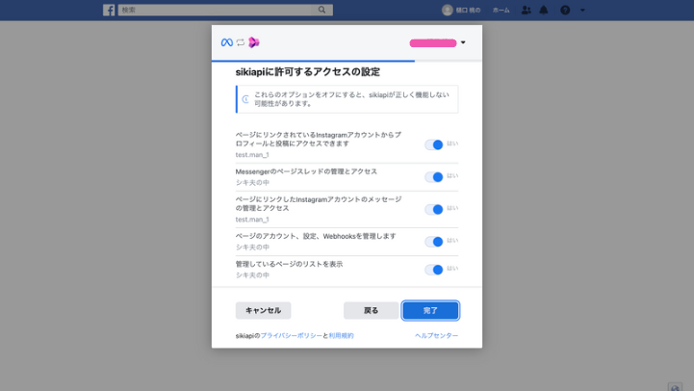694x391 pixels.
Task: Click the user name in top bar
Action: (468, 11)
